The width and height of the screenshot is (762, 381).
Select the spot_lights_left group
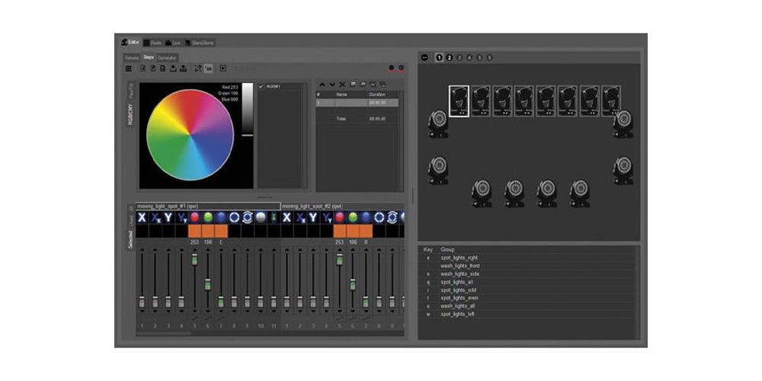[457, 315]
